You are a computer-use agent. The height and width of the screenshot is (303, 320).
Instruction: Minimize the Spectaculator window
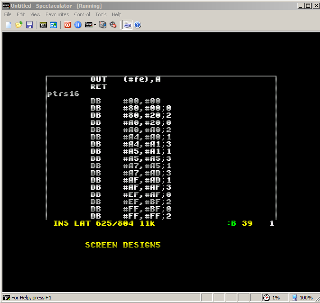click(x=301, y=6)
